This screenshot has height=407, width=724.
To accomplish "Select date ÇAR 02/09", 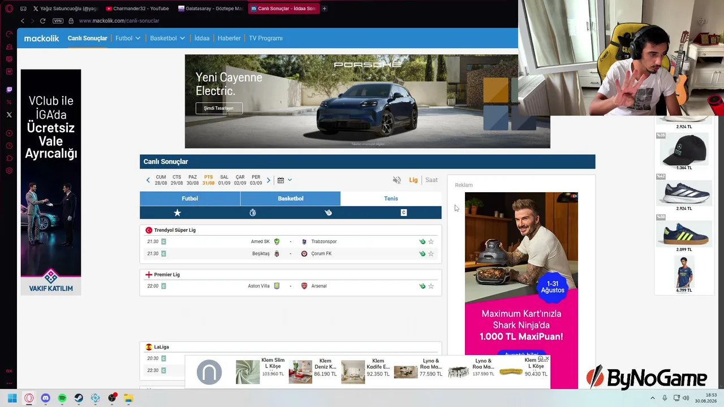I will pos(240,180).
